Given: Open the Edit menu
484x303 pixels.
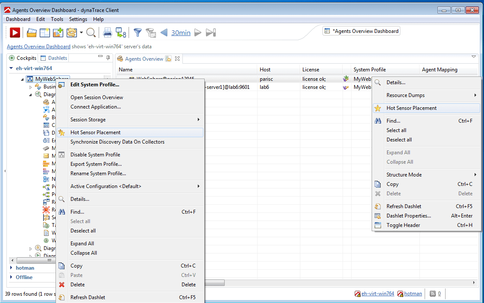Looking at the screenshot, I should pos(41,19).
